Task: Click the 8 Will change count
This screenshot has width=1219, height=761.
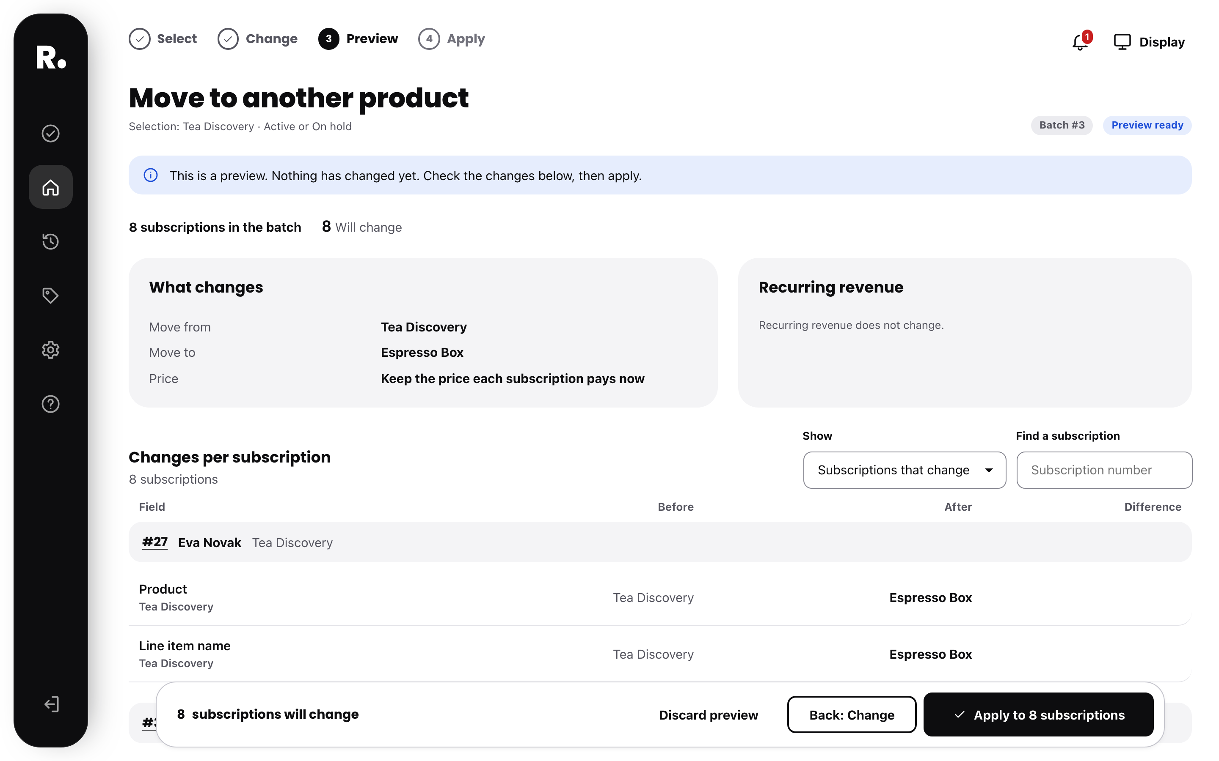Action: tap(361, 227)
